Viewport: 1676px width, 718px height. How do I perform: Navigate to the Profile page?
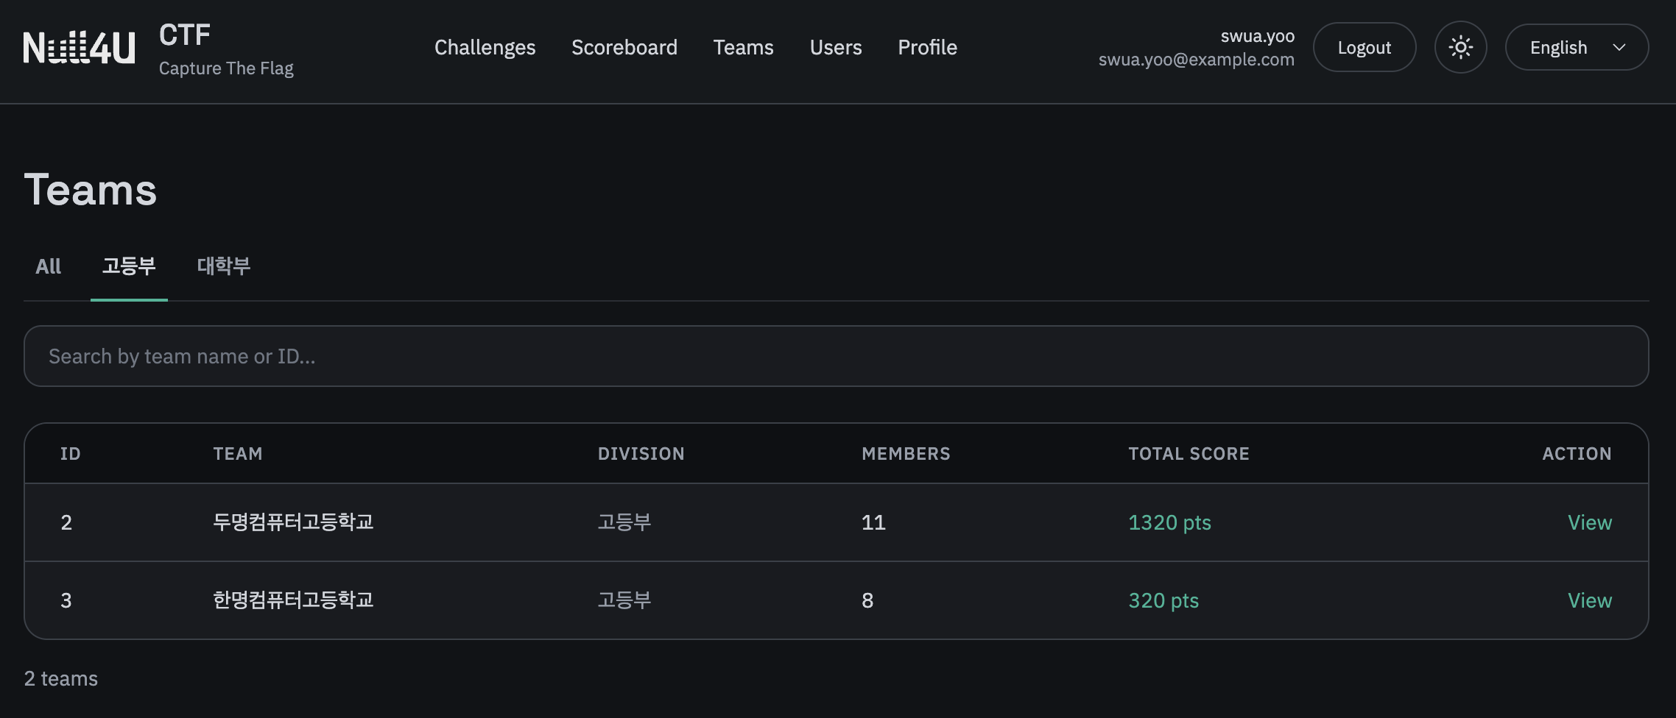point(927,48)
